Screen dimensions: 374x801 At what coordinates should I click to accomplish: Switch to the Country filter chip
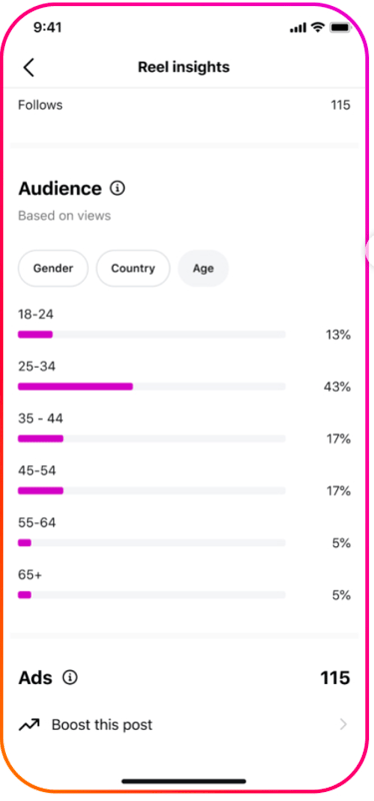coord(133,269)
